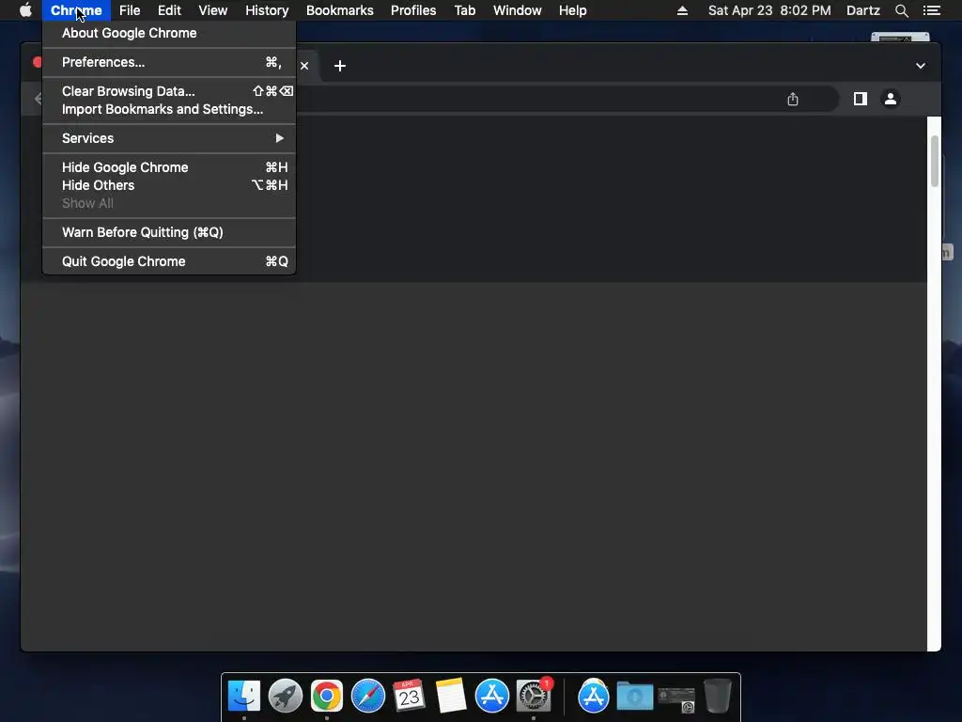Open the tab search chevron
Viewport: 962px width, 722px height.
click(x=921, y=66)
